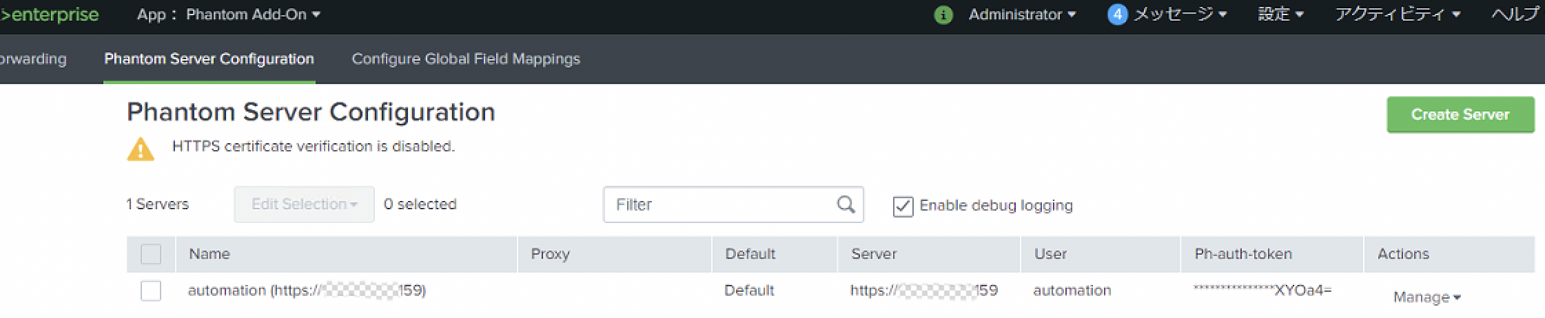The height and width of the screenshot is (318, 1545).
Task: Click the 1 Servers count text
Action: 157,204
